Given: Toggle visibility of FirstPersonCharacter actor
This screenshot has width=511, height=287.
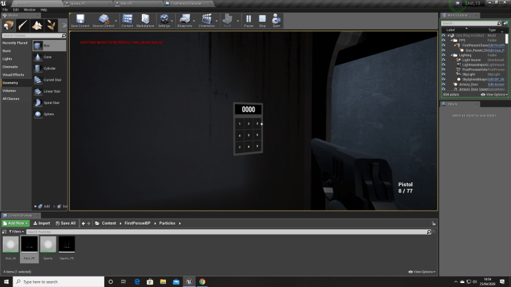Looking at the screenshot, I should pyautogui.click(x=443, y=45).
